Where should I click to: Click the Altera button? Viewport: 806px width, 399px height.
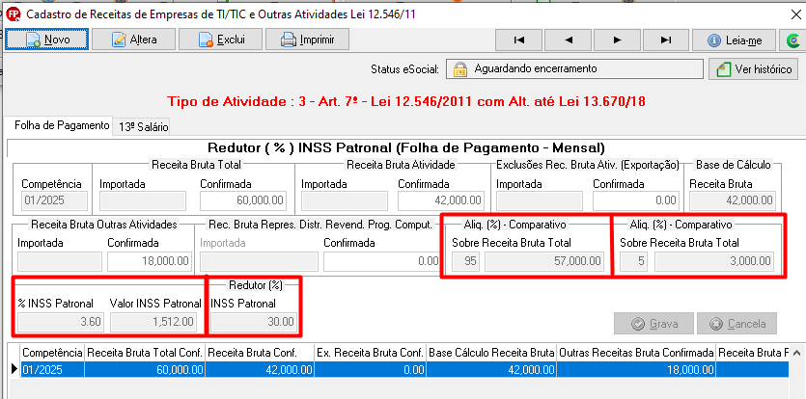(x=133, y=40)
